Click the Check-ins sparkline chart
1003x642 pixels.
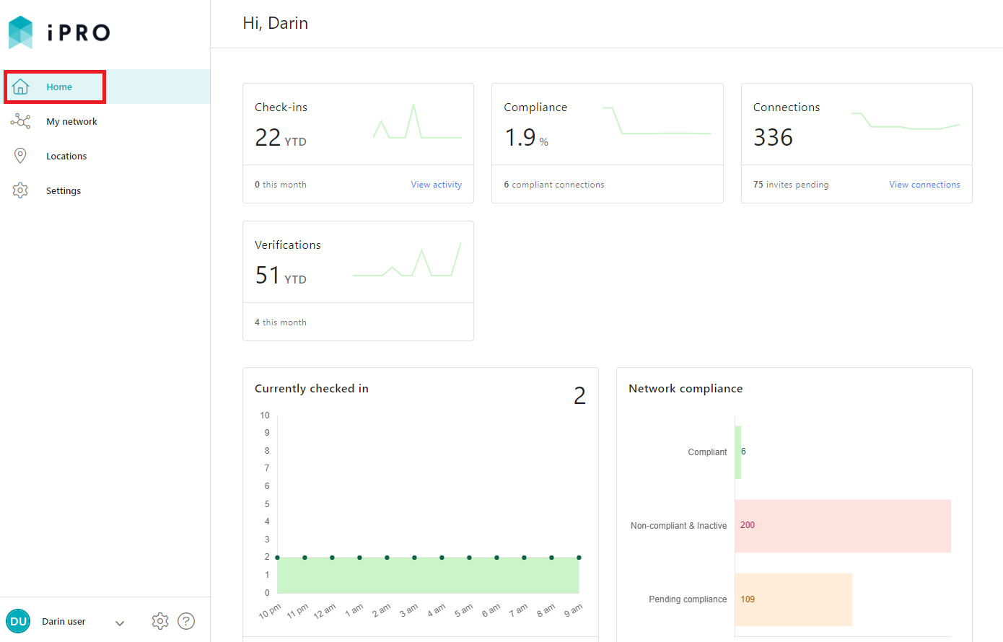coord(417,121)
